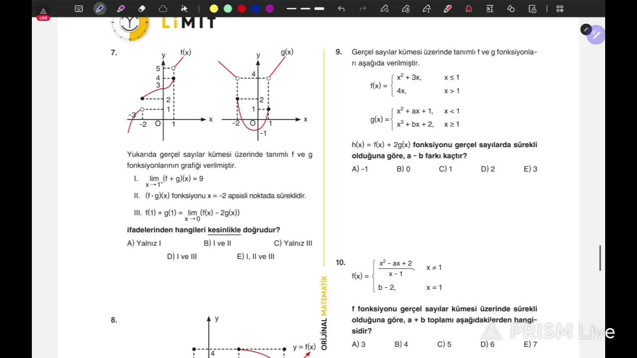This screenshot has width=637, height=358.
Task: Open the shapes tool icon
Action: (x=511, y=8)
